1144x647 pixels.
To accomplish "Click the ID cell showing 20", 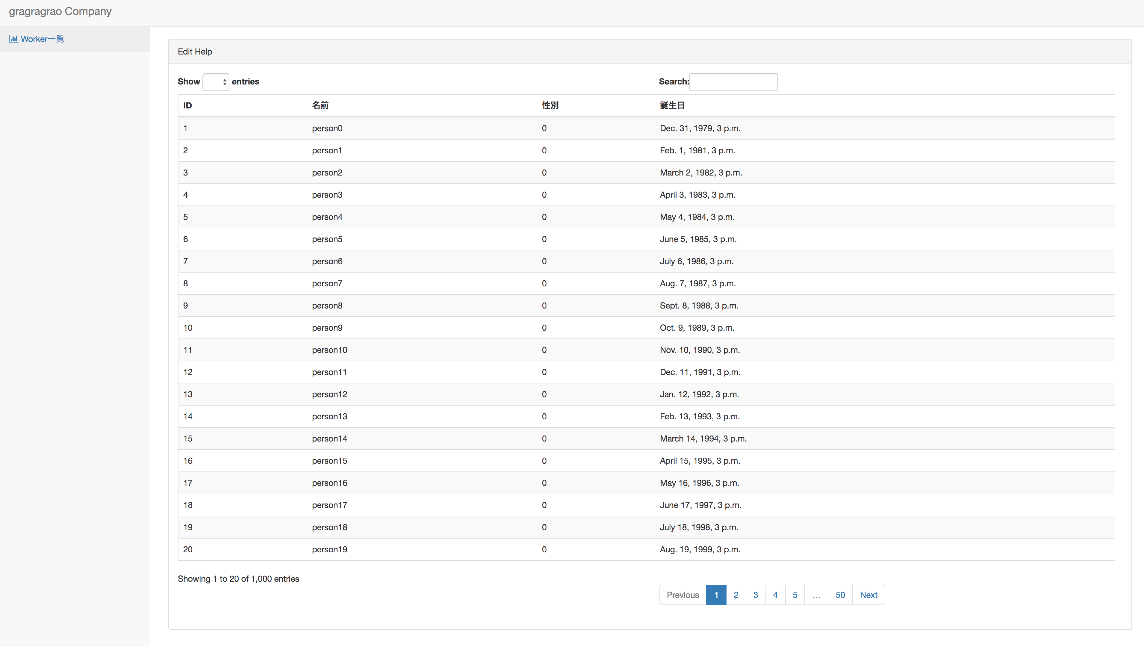I will pyautogui.click(x=243, y=550).
